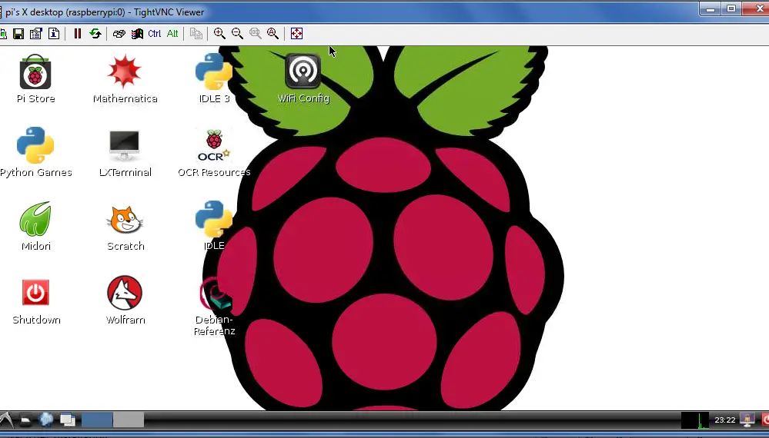The width and height of the screenshot is (769, 438).
Task: Open the IDLE 3 Python icon
Action: 214,72
